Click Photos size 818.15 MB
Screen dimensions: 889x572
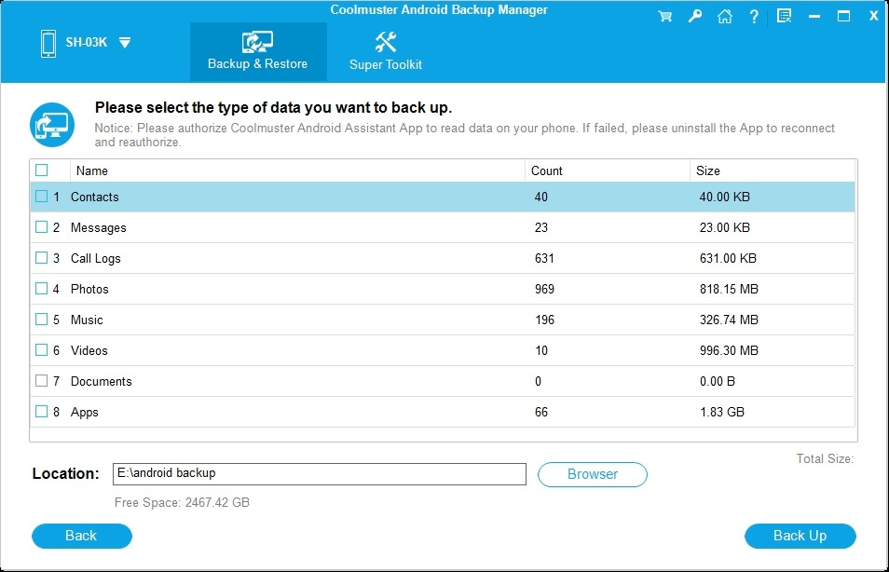tap(729, 289)
